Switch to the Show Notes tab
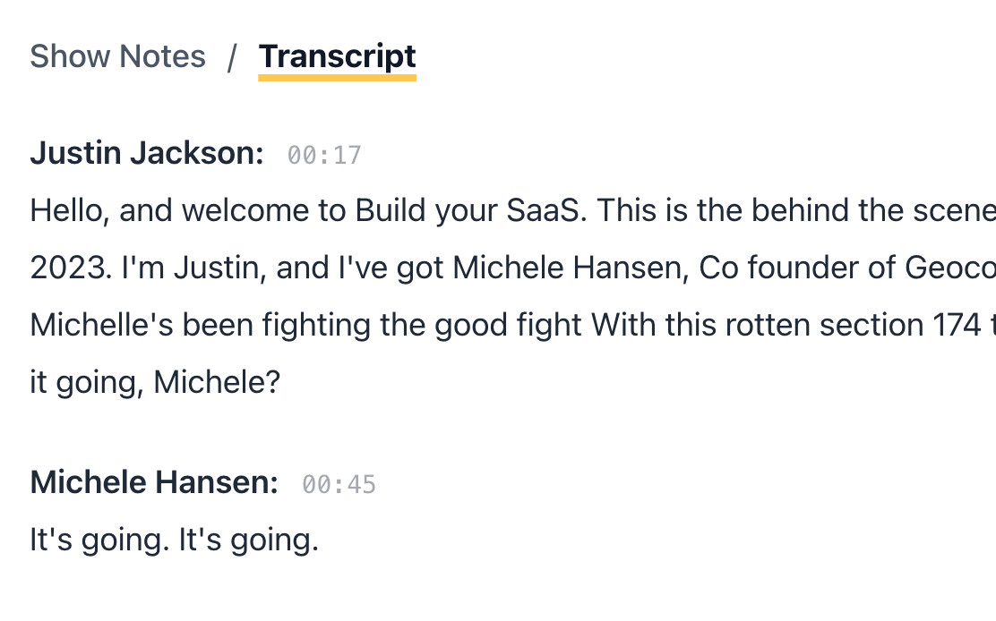 [x=117, y=57]
